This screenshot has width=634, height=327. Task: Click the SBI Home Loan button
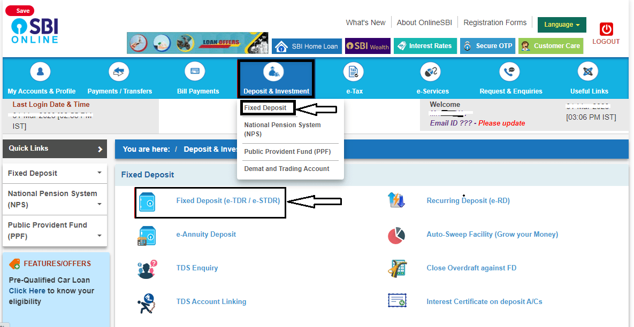coord(307,46)
